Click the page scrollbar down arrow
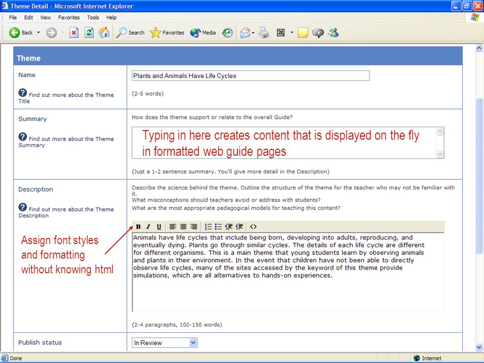Screen dimensions: 484x363 pyautogui.click(x=479, y=347)
